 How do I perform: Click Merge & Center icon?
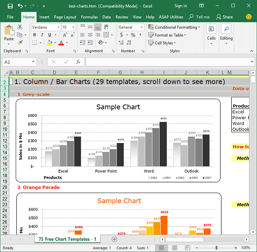pyautogui.click(x=106, y=35)
